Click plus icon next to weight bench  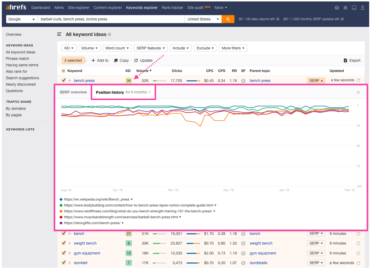click(x=70, y=243)
